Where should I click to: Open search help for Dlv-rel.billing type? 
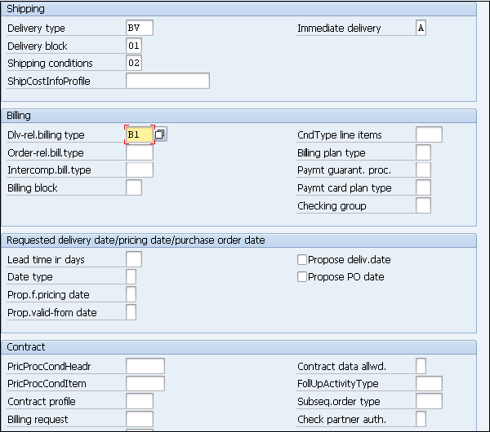160,134
